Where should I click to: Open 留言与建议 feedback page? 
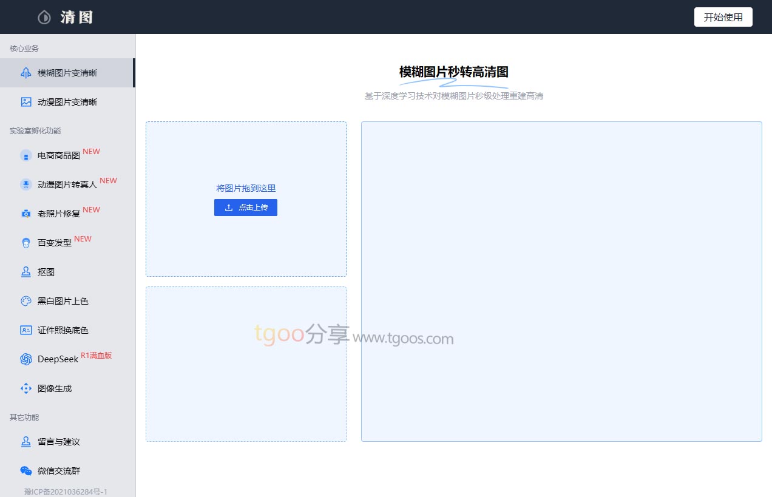[58, 442]
